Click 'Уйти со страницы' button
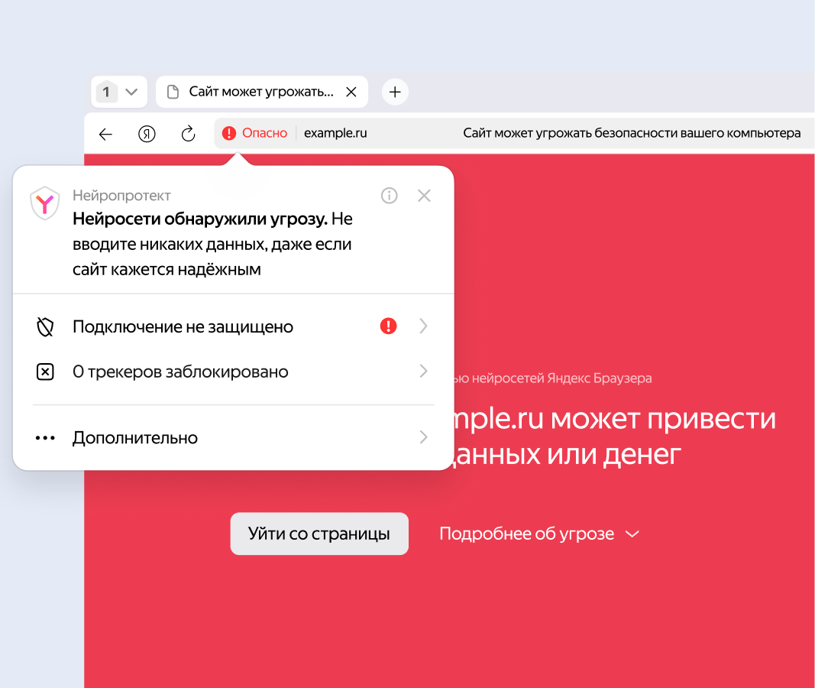Image resolution: width=815 pixels, height=688 pixels. pyautogui.click(x=319, y=534)
